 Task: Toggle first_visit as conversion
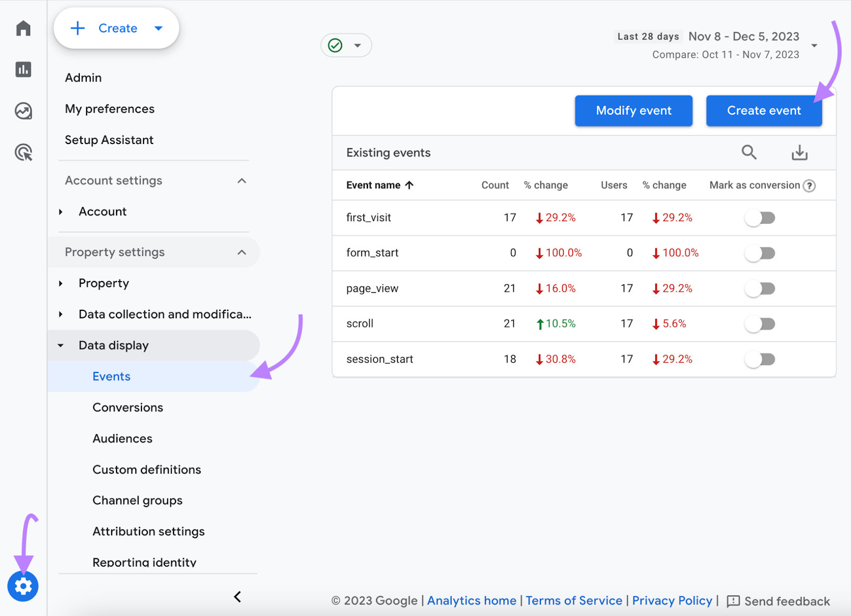760,218
